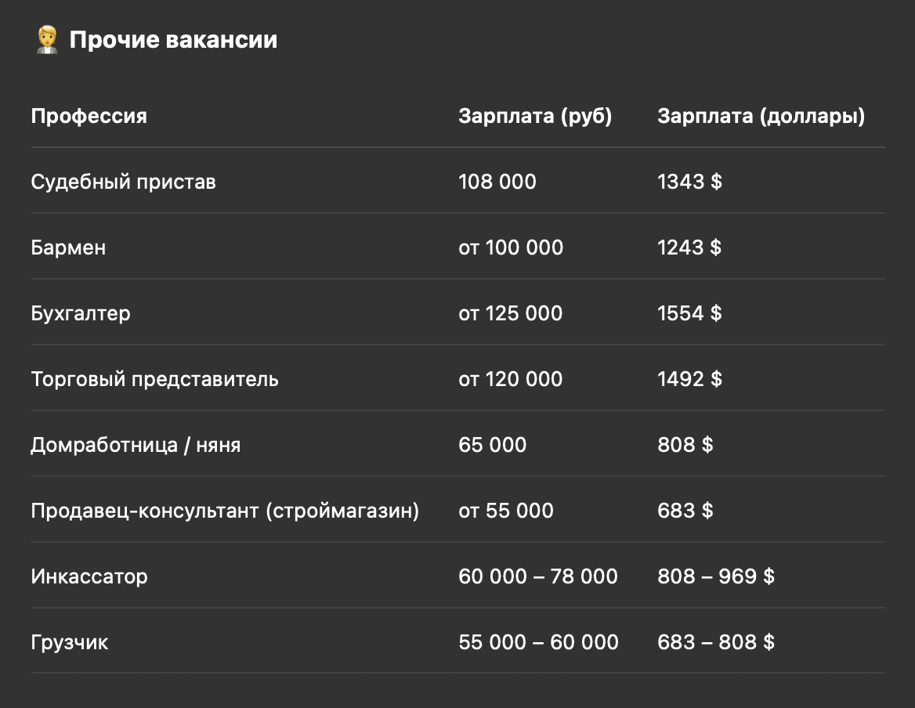Select the 'Торговый представитель' cell

tap(154, 380)
